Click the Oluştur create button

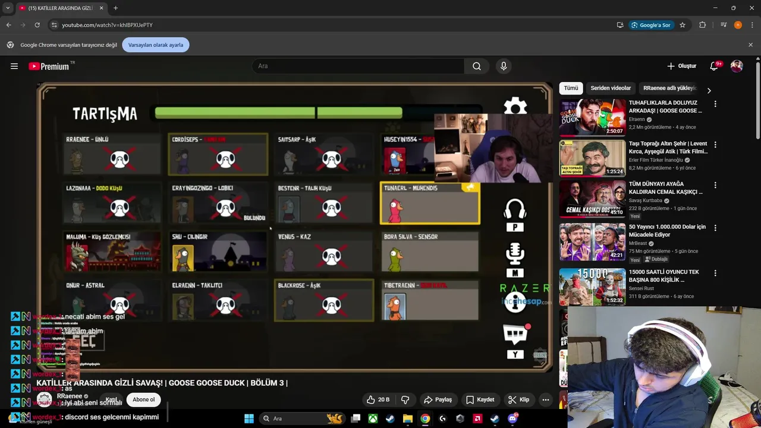coord(681,66)
